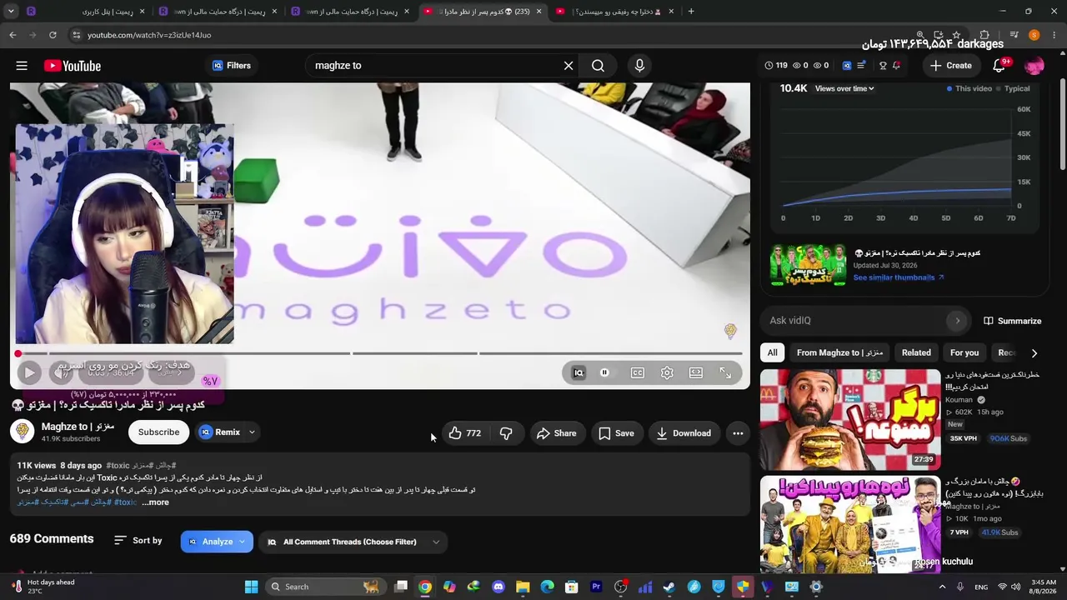The height and width of the screenshot is (600, 1067).
Task: Click the Create button
Action: click(951, 66)
